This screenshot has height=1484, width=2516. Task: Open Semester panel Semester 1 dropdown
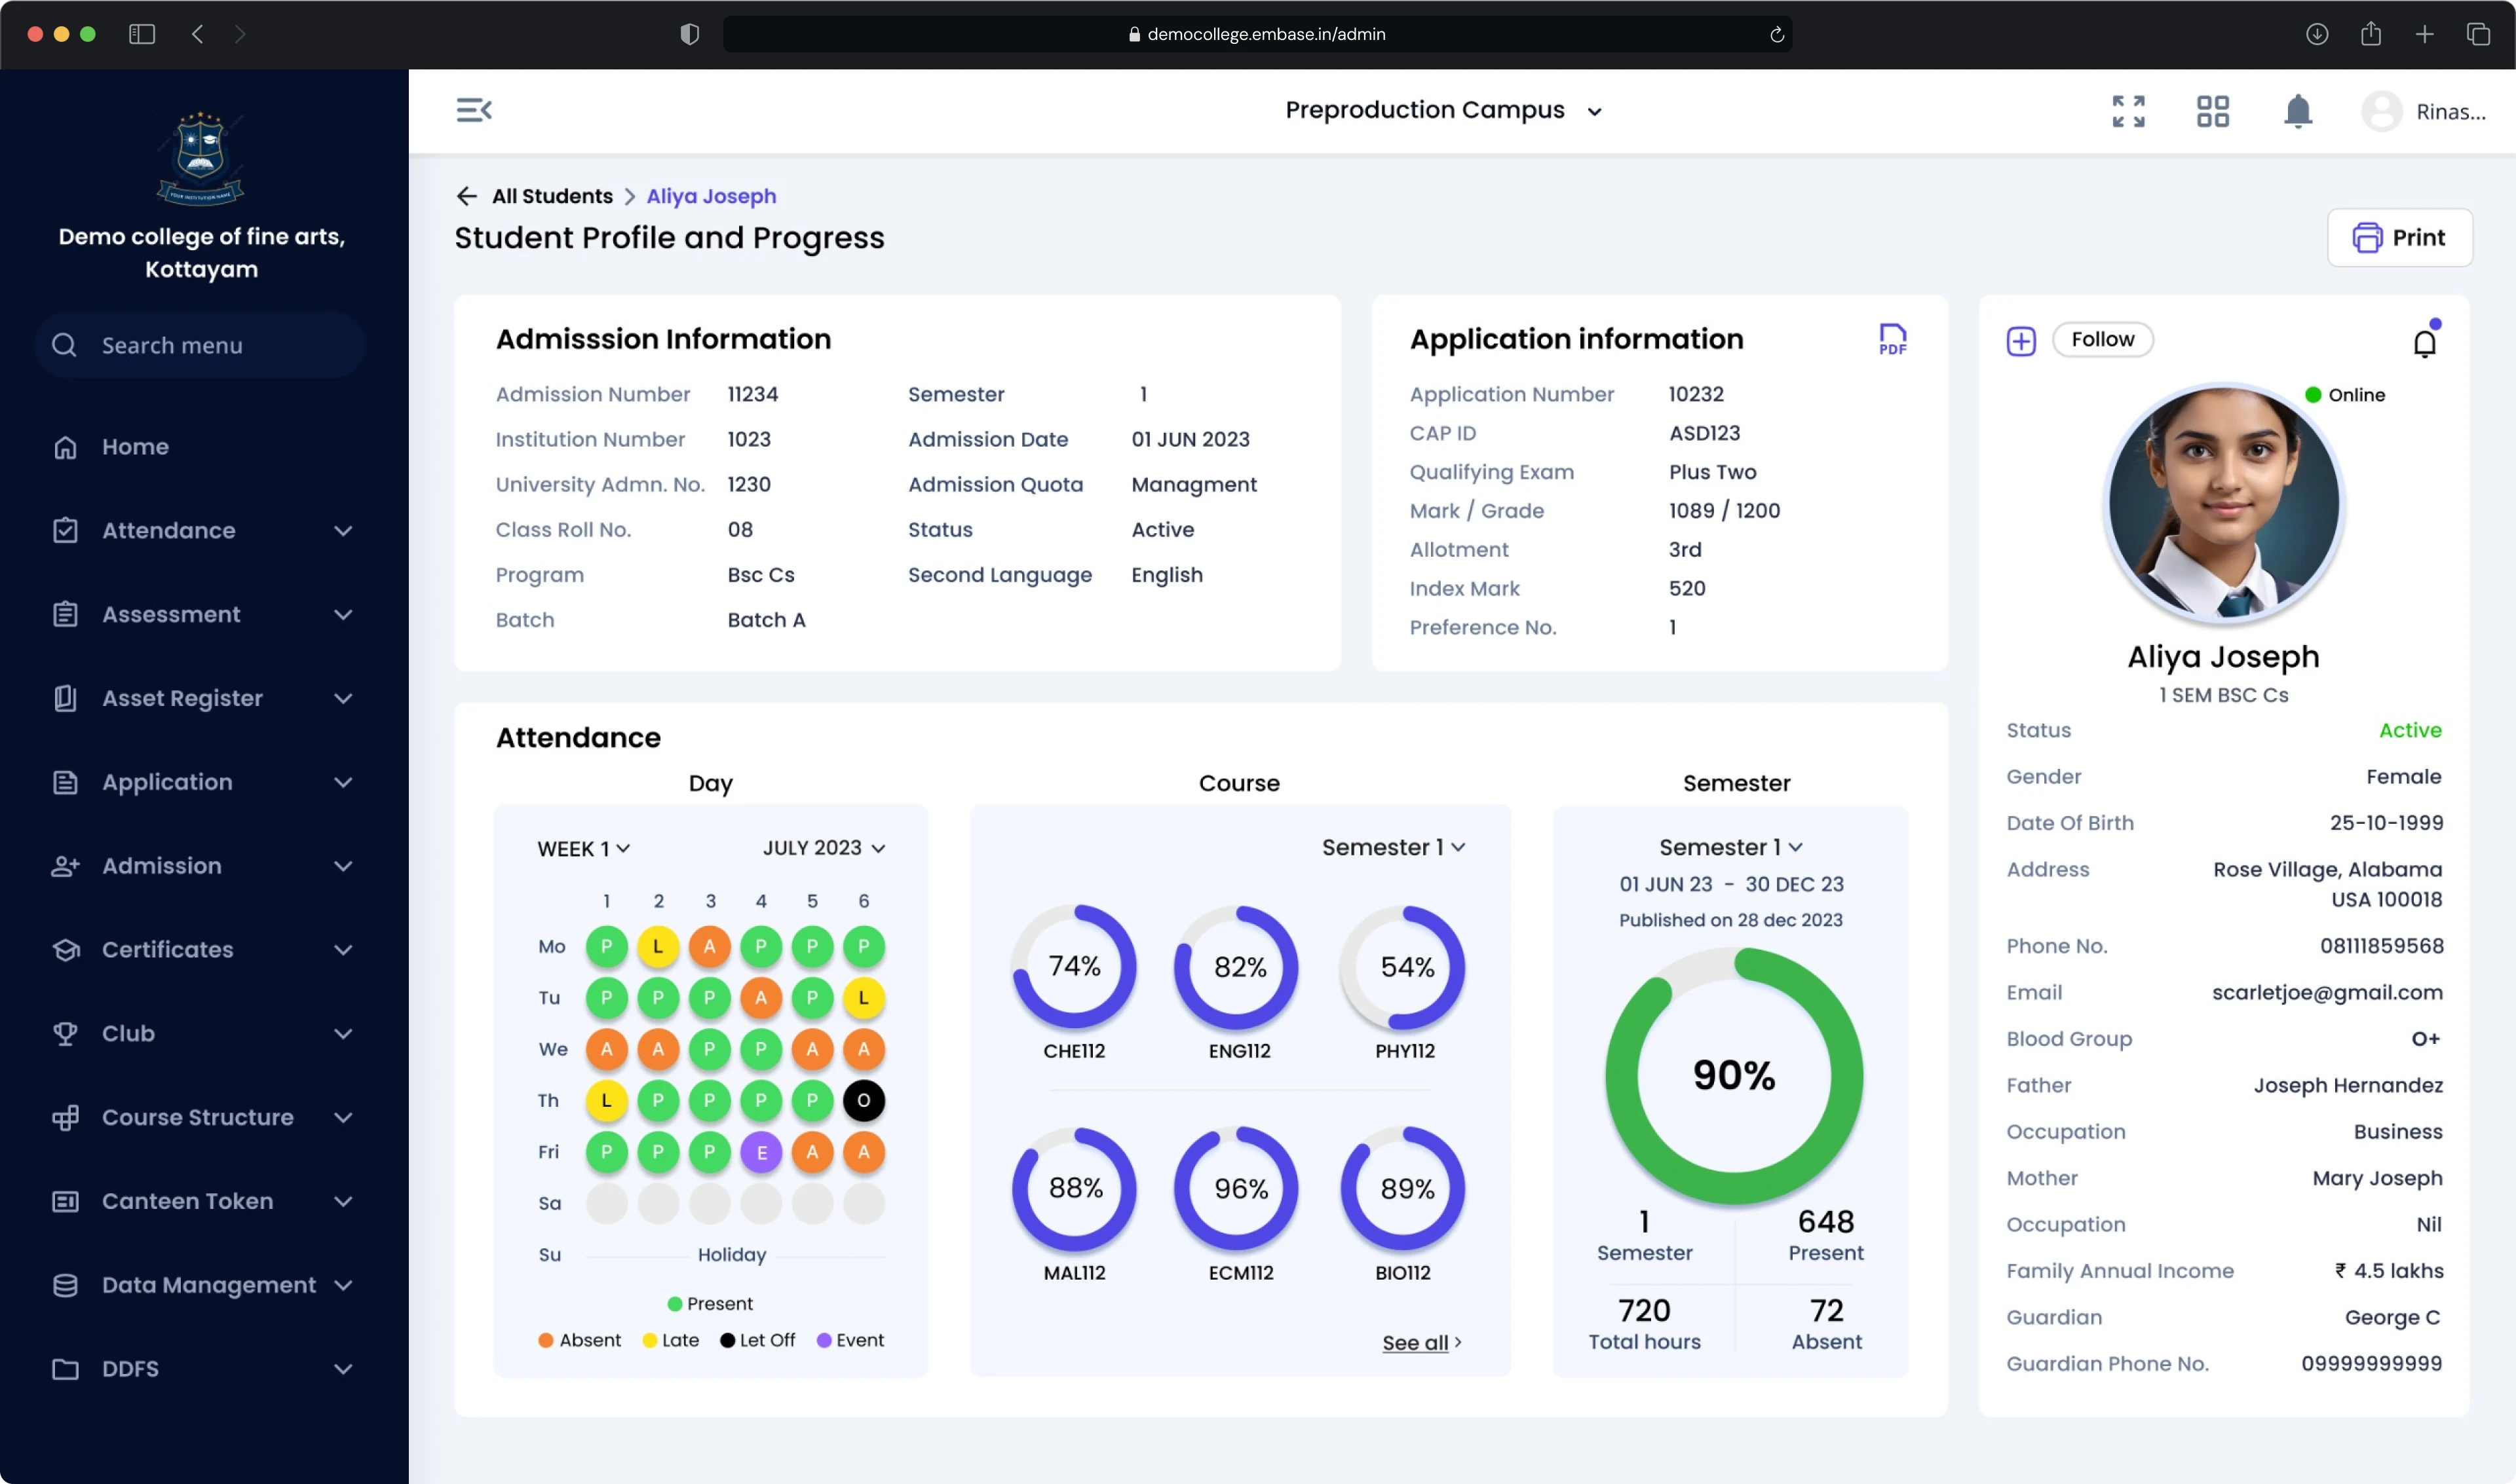point(1730,847)
